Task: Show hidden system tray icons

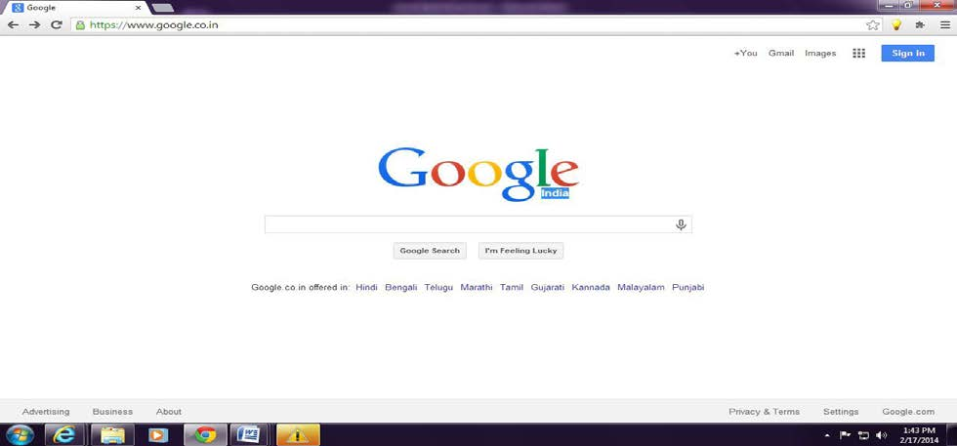Action: tap(828, 435)
